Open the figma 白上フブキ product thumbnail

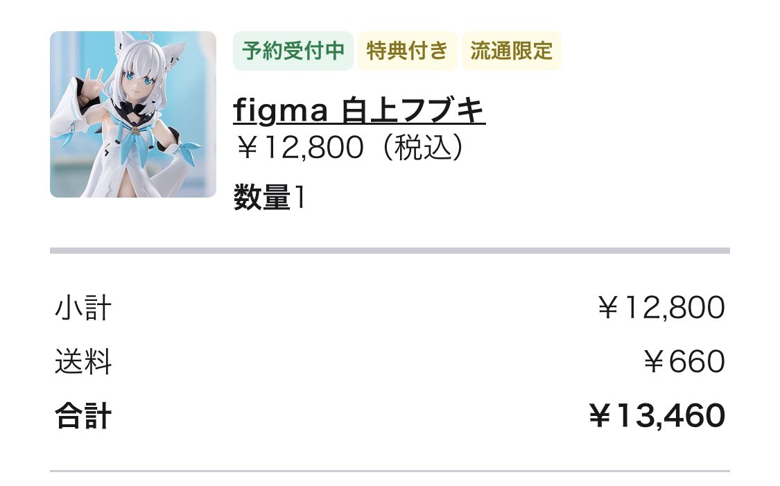click(132, 114)
